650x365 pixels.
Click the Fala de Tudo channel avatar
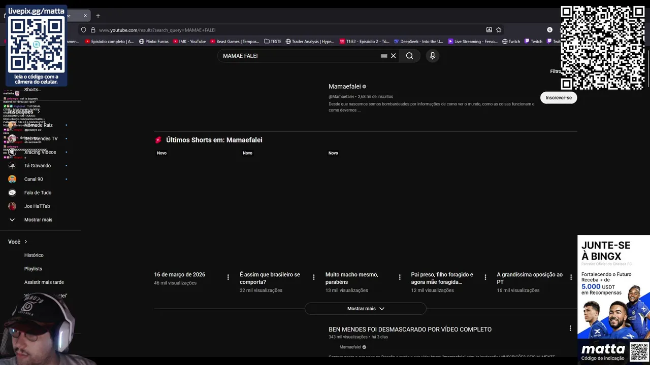click(x=12, y=193)
